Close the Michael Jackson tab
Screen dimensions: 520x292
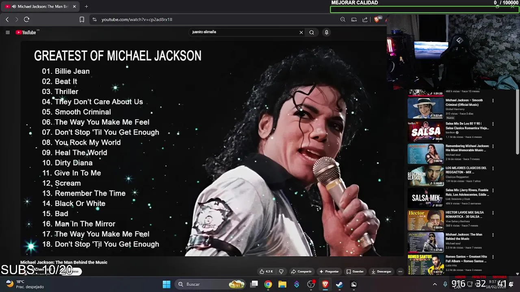[74, 6]
